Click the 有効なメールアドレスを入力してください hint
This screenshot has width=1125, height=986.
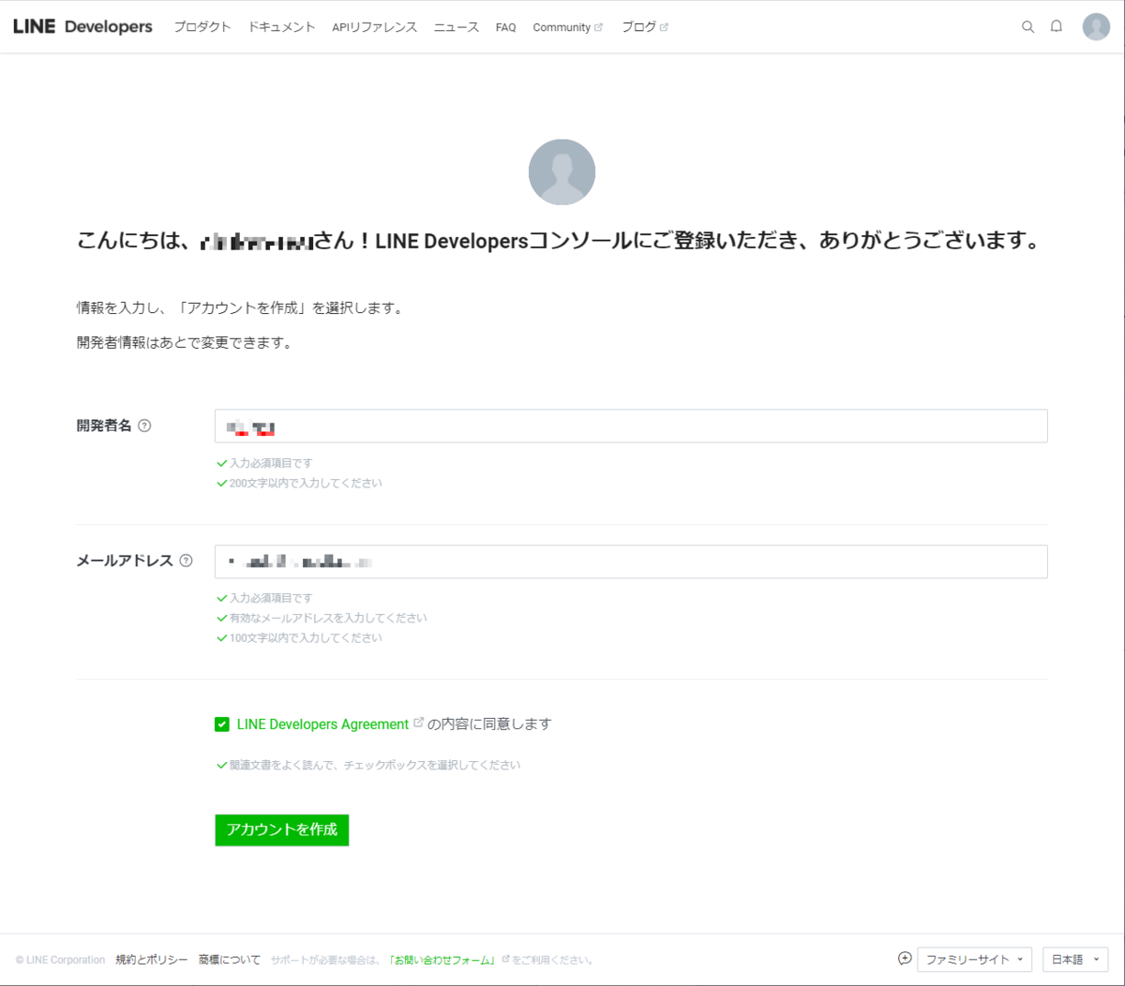(328, 618)
